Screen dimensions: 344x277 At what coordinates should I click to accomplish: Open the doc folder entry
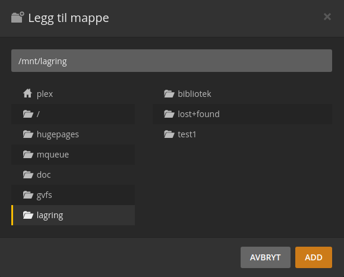coord(73,175)
